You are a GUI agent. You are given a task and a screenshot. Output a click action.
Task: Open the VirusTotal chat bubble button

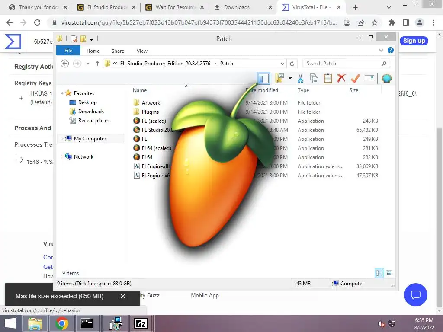(x=416, y=295)
